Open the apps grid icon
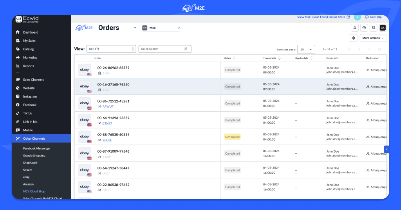Screen dimensions: 401x210 pos(374,28)
